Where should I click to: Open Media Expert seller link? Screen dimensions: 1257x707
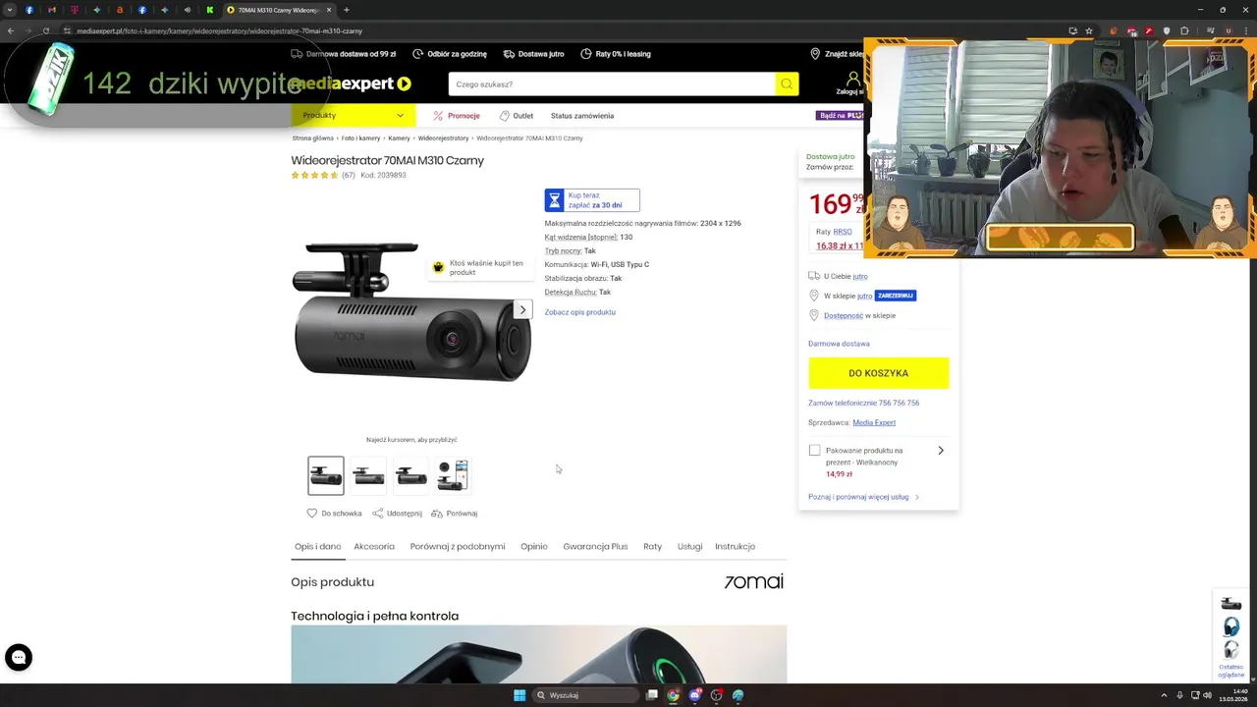pos(874,422)
